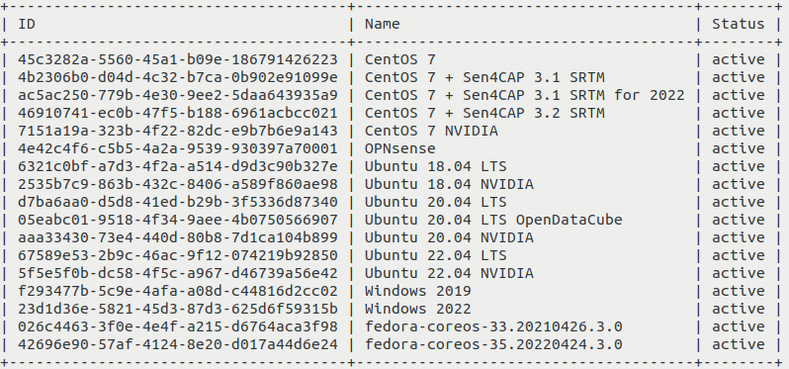The width and height of the screenshot is (789, 369).
Task: Click the image name CentOS 7
Action: (400, 59)
